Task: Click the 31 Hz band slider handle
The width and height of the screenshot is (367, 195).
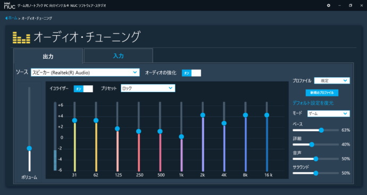Action: (x=74, y=120)
